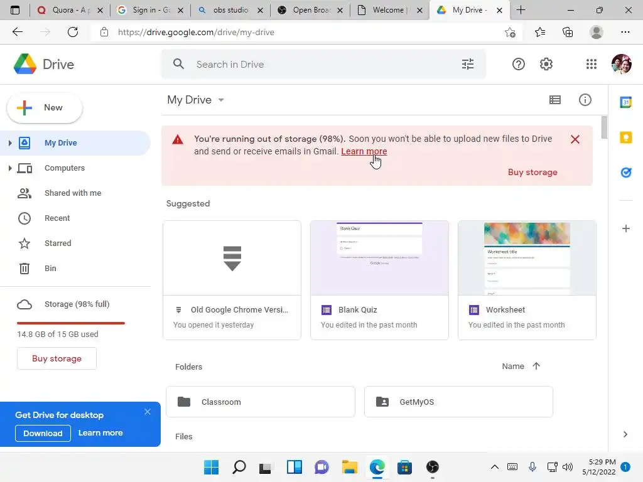Dismiss the storage warning banner
This screenshot has height=482, width=643.
tap(575, 139)
